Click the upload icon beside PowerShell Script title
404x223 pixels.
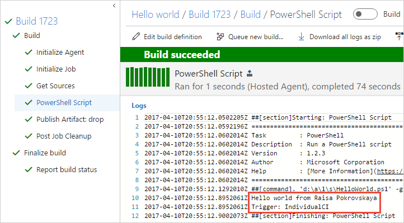click(250, 74)
